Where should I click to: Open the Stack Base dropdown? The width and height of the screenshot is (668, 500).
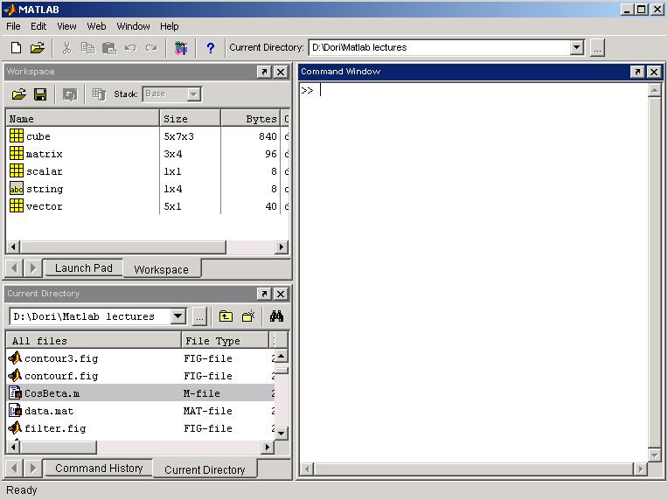(x=194, y=94)
